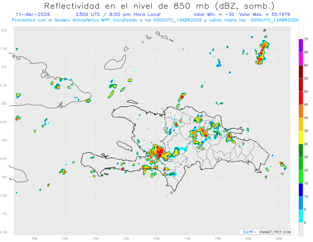Viewport: 313px width, 242px height.
Task: Click the 22N latitude axis label
Action: tap(4, 30)
